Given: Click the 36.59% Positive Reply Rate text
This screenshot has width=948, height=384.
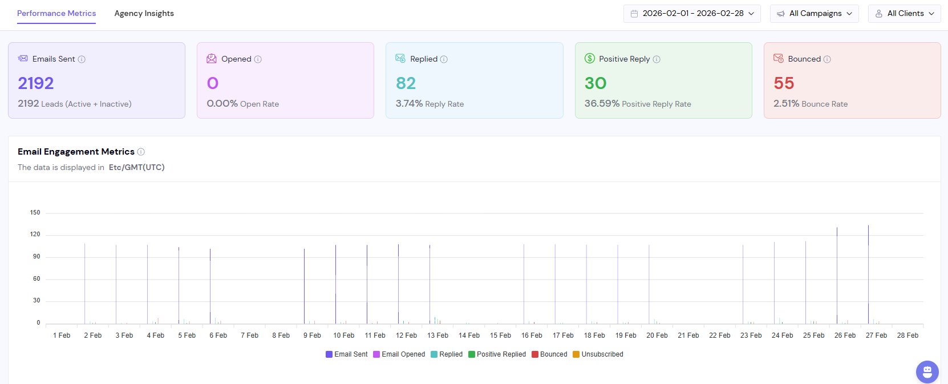Looking at the screenshot, I should pos(638,104).
